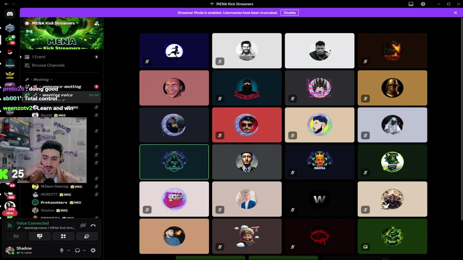
Task: Open the activities launcher button
Action: click(x=63, y=236)
